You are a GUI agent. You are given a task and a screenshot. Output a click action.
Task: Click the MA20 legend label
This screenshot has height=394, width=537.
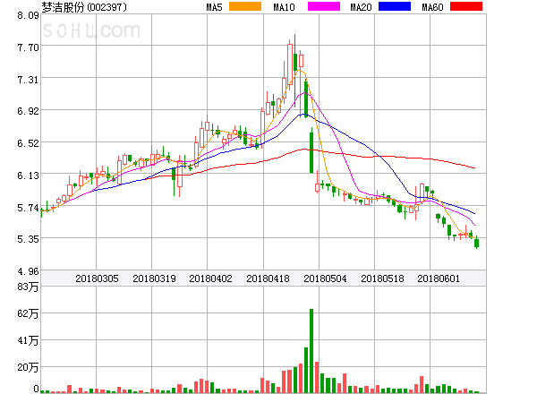tap(361, 7)
